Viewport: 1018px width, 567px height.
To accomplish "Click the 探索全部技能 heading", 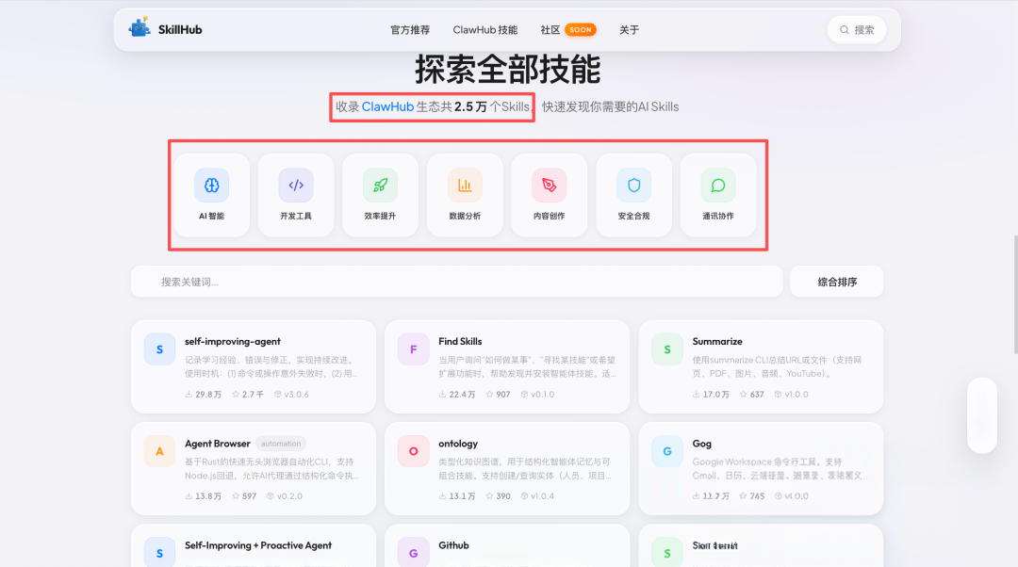I will 508,70.
